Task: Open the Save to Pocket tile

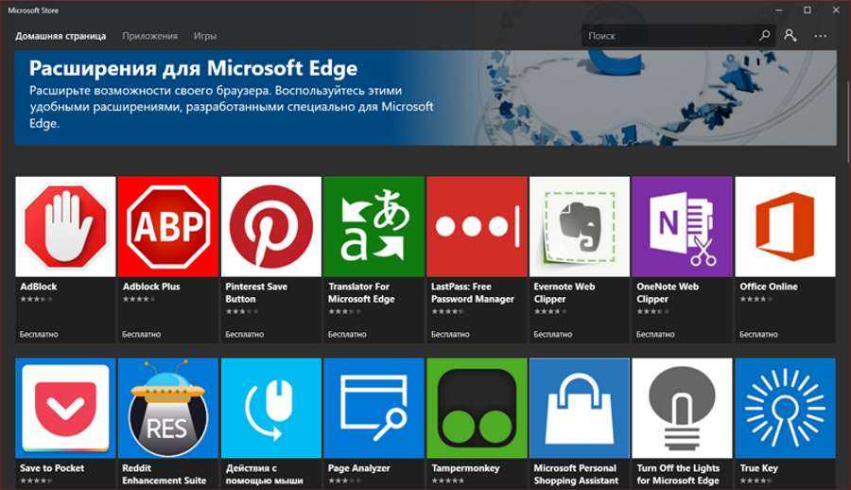Action: click(x=65, y=408)
